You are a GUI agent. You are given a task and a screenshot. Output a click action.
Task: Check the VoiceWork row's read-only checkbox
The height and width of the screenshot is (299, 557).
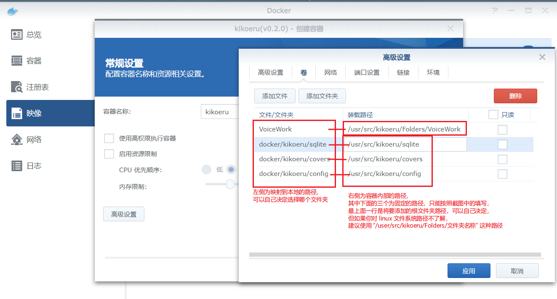(x=502, y=129)
